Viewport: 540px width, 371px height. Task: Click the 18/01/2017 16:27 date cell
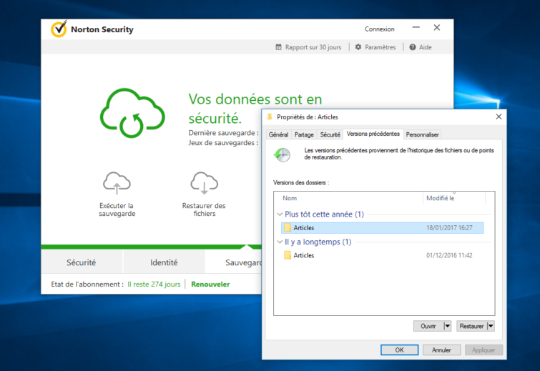[449, 227]
